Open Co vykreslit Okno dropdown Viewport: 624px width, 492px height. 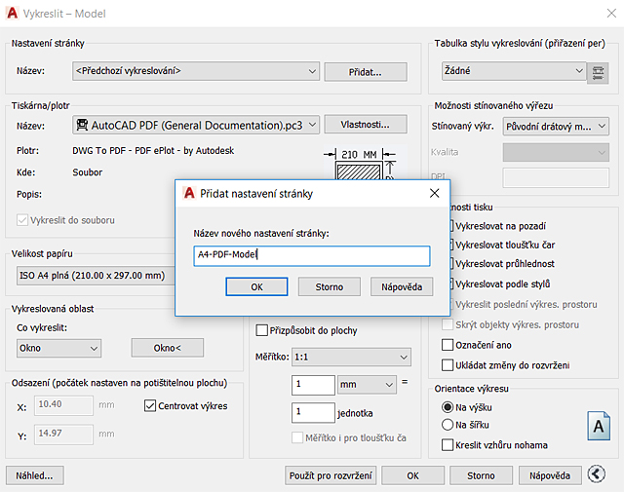click(x=58, y=349)
